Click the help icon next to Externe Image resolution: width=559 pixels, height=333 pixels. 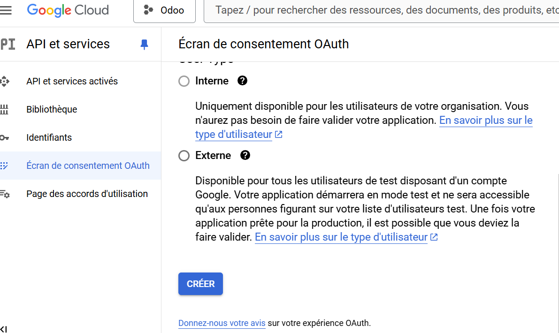pyautogui.click(x=245, y=155)
